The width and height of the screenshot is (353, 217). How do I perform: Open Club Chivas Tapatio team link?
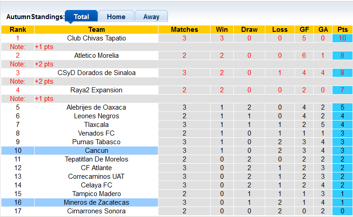point(96,38)
